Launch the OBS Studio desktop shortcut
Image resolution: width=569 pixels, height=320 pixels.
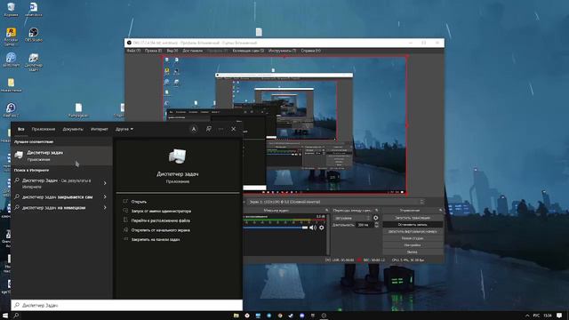[x=34, y=35]
